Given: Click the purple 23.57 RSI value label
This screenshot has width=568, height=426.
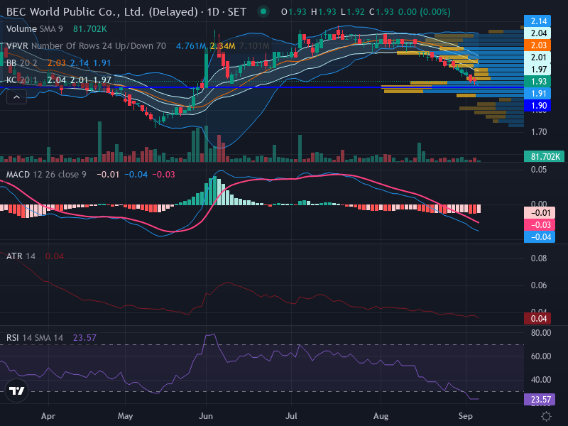Looking at the screenshot, I should tap(540, 400).
